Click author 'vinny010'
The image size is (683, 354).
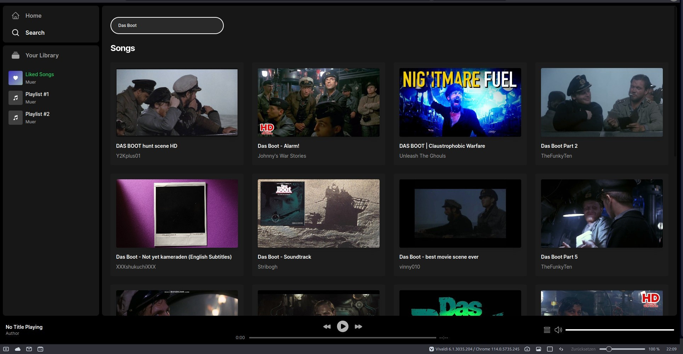410,267
